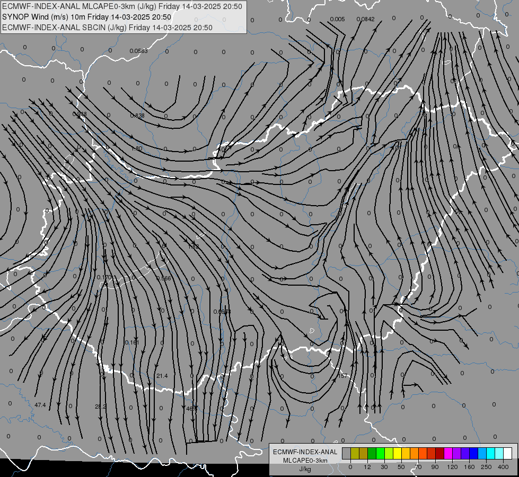Click the cyan legend swatch

(x=491, y=454)
